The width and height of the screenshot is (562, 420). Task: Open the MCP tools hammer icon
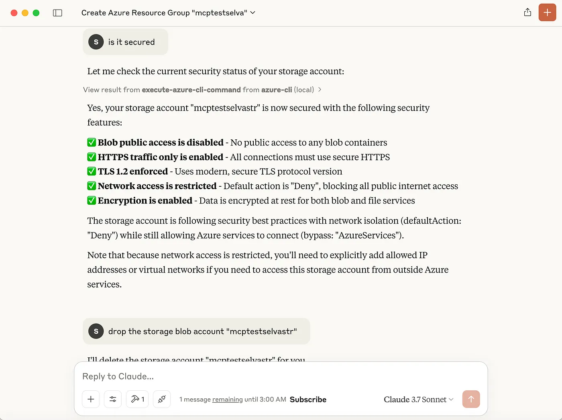tap(137, 399)
